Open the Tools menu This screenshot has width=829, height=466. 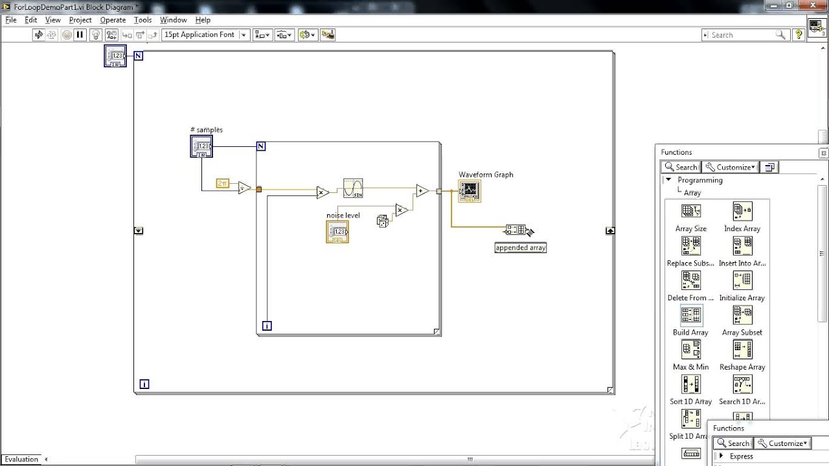142,20
